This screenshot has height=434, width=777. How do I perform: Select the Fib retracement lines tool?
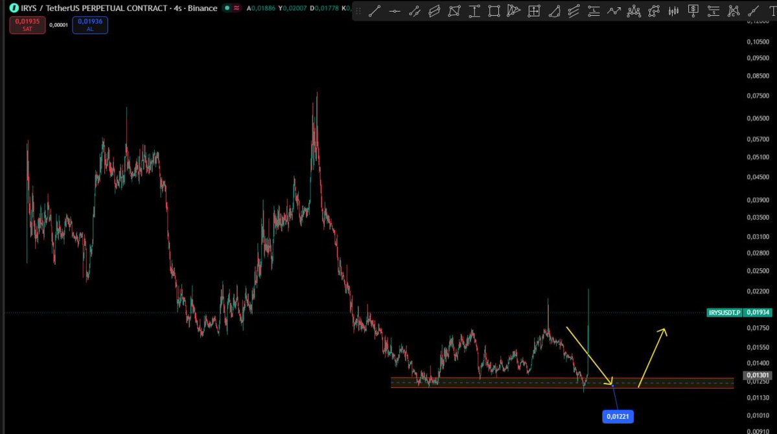594,11
